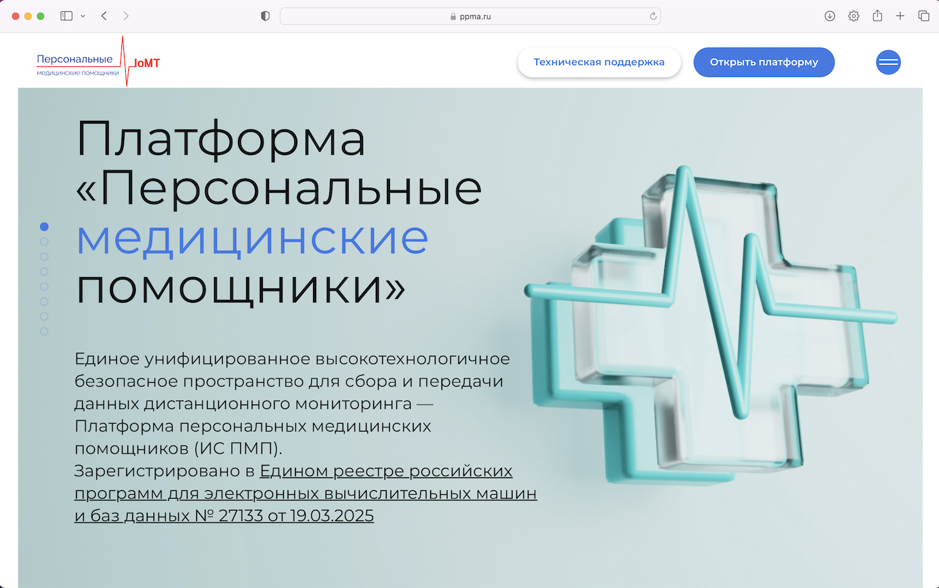Click the tab overview icon
Screen dimensions: 939x588
tap(924, 16)
